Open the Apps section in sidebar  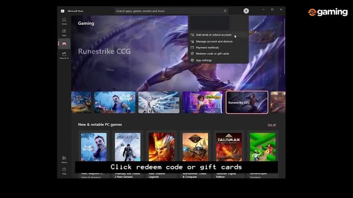coord(64,32)
